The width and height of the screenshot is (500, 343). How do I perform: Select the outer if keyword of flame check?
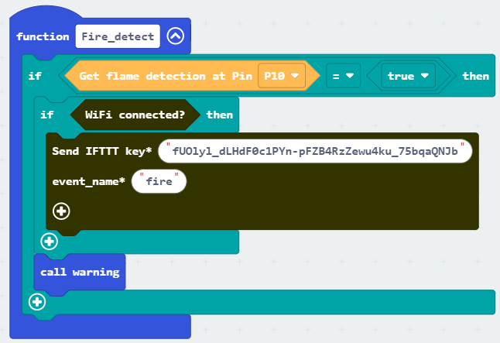click(35, 76)
